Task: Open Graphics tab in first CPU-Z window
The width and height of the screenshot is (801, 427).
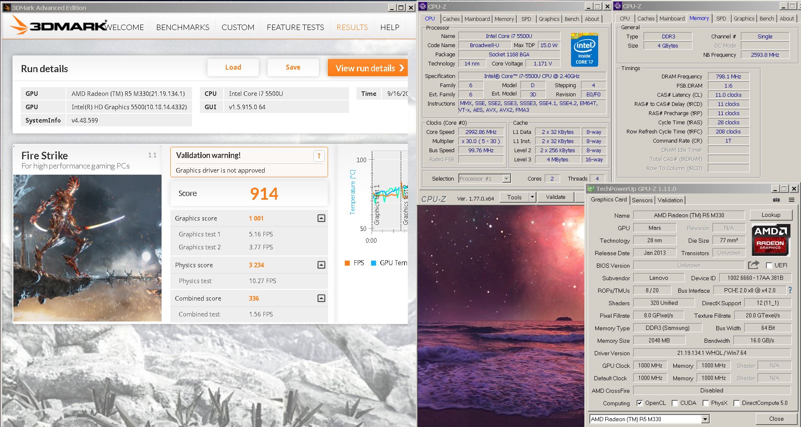Action: coord(549,19)
